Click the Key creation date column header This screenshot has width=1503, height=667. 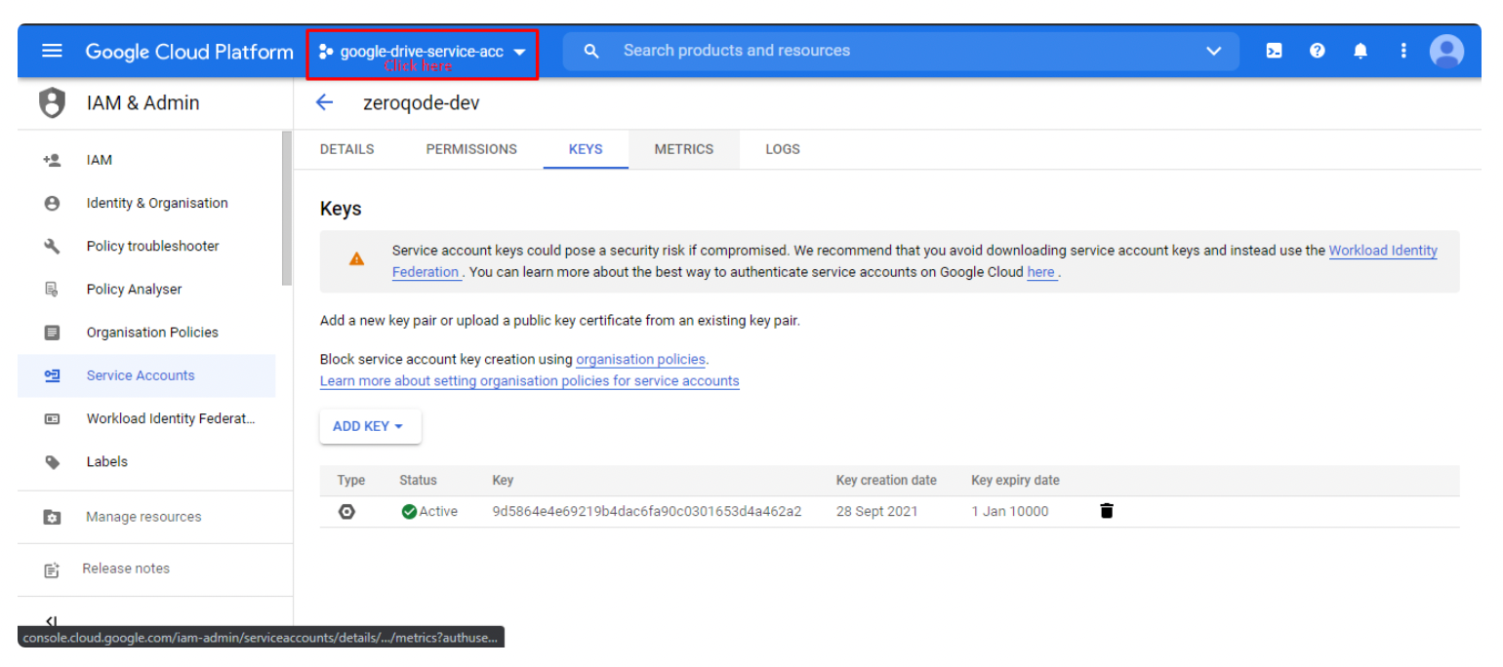click(x=886, y=481)
